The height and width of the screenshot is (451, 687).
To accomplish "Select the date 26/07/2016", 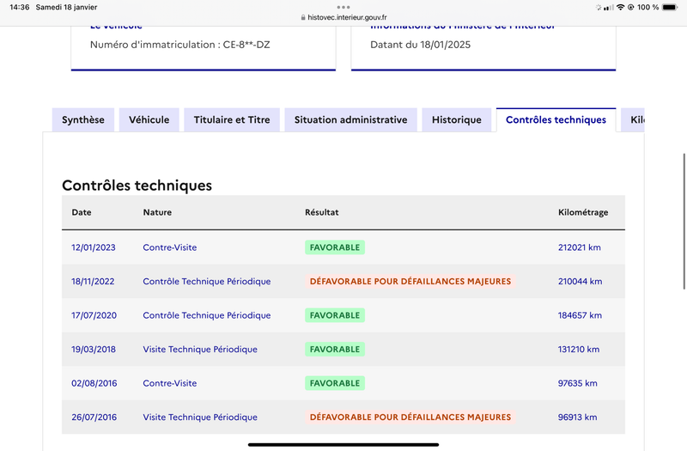I will tap(94, 417).
